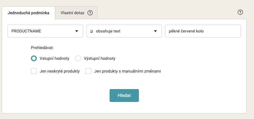Click the Hledat search button
Viewport: 254px width, 119px height.
coord(124,95)
